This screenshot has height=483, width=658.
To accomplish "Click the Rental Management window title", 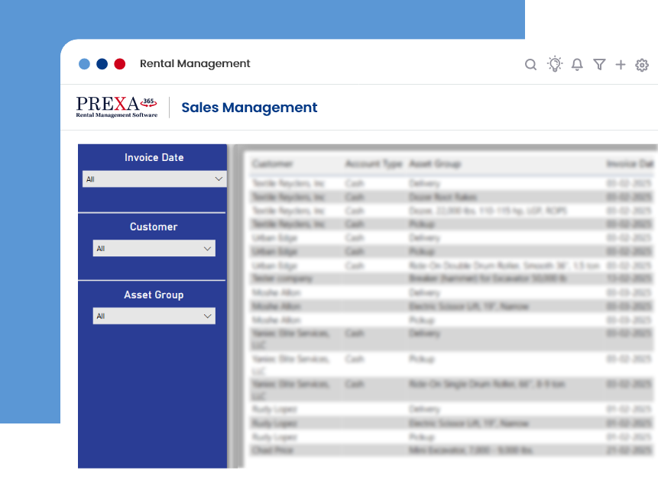I will 195,64.
